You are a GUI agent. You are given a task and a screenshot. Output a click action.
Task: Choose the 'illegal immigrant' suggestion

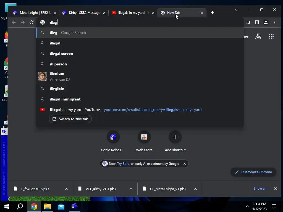[x=140, y=99]
